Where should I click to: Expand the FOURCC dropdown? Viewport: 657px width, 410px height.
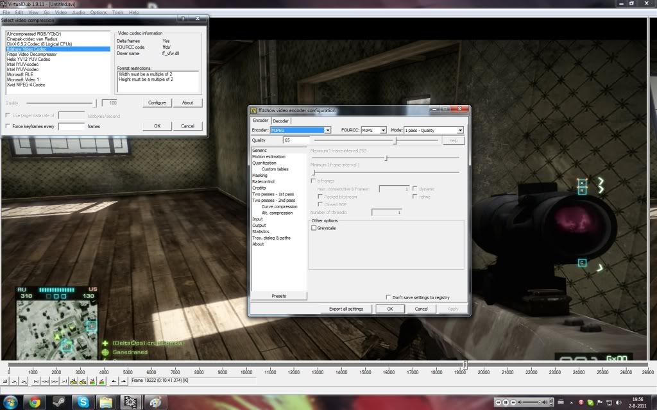pyautogui.click(x=383, y=130)
